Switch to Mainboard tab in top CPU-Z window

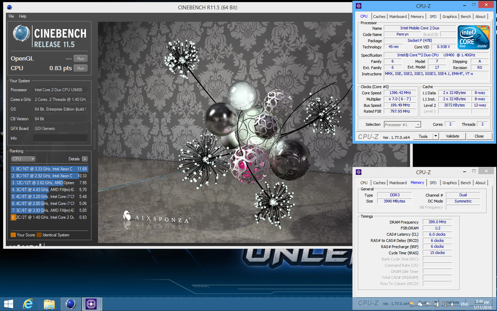(x=398, y=17)
